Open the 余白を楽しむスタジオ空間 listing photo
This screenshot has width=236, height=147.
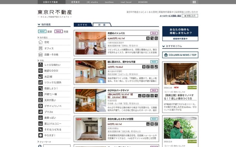pos(91,129)
